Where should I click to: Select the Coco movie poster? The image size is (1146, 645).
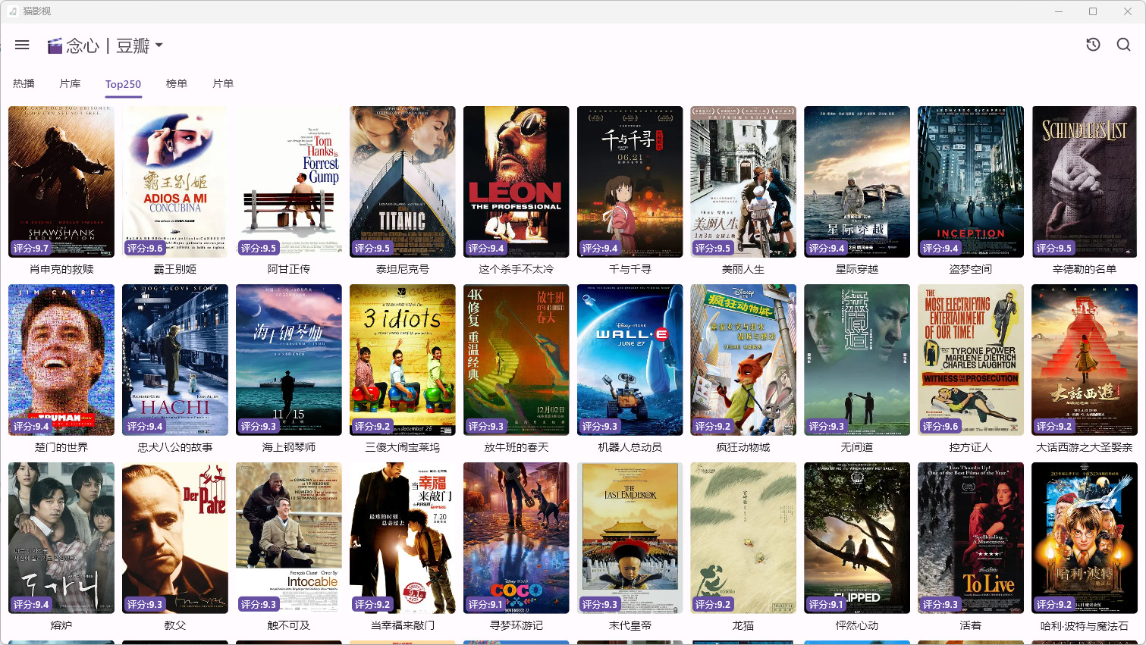pyautogui.click(x=516, y=538)
